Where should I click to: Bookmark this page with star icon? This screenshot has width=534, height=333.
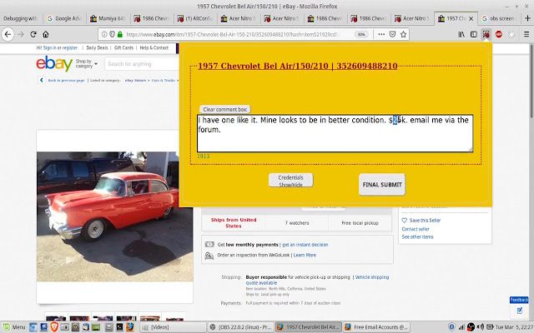pyautogui.click(x=404, y=34)
